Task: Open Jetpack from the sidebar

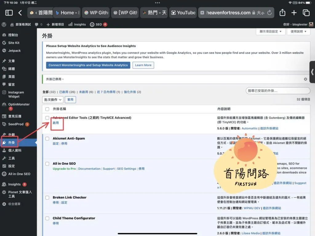Action: (x=14, y=51)
